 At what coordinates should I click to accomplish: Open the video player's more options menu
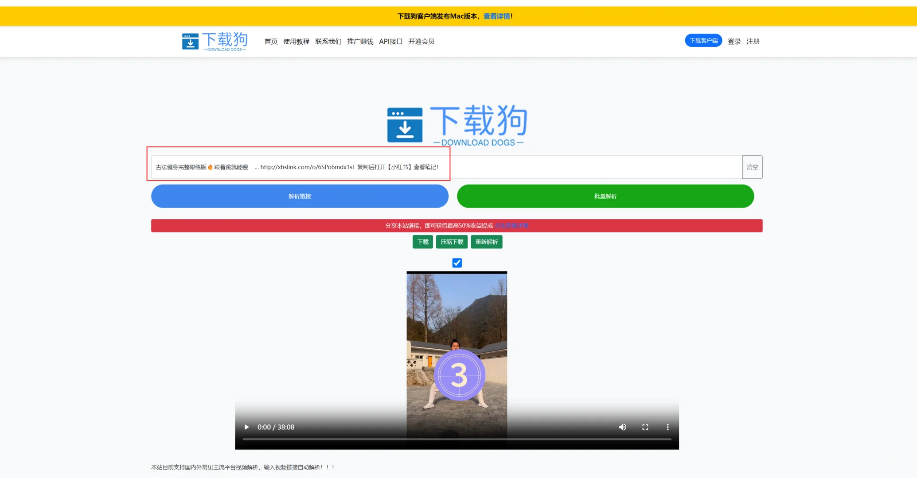coord(667,427)
